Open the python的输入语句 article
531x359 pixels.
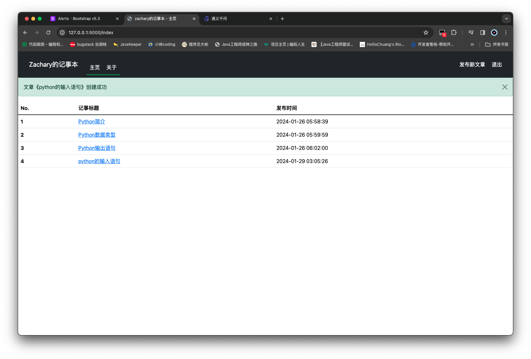click(99, 161)
